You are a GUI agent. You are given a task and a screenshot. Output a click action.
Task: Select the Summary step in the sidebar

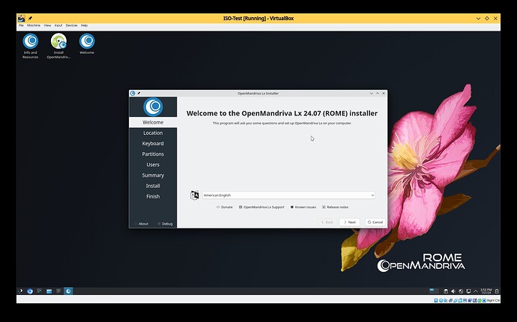(x=153, y=175)
